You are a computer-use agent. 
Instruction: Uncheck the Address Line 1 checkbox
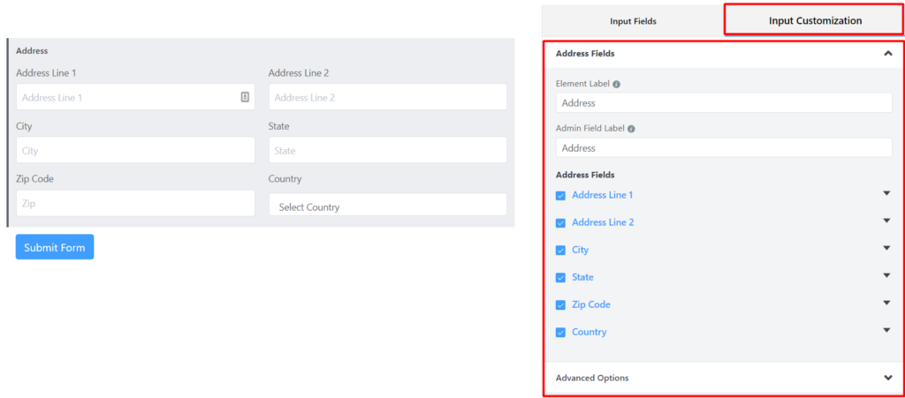(560, 196)
